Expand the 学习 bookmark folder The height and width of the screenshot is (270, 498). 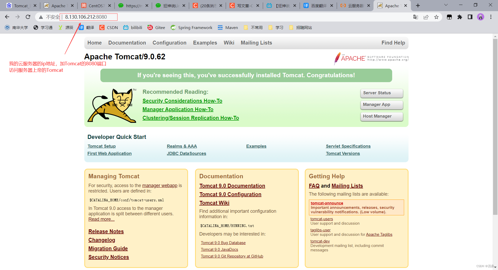coord(276,27)
